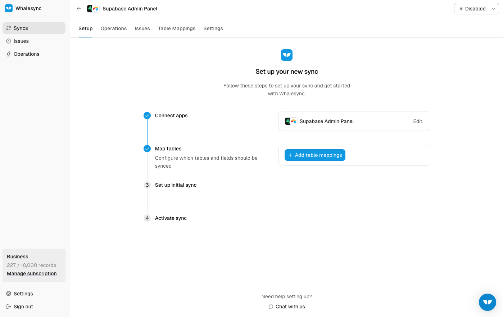The image size is (503, 317).
Task: Expand the Activate sync step
Action: coord(171,218)
